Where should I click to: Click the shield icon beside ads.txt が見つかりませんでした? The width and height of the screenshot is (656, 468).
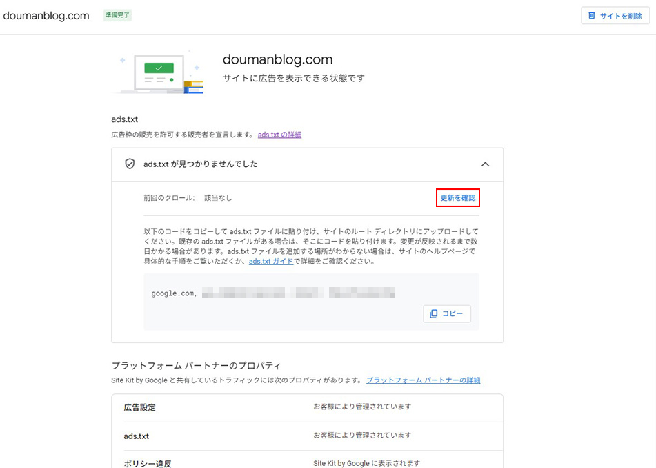130,164
